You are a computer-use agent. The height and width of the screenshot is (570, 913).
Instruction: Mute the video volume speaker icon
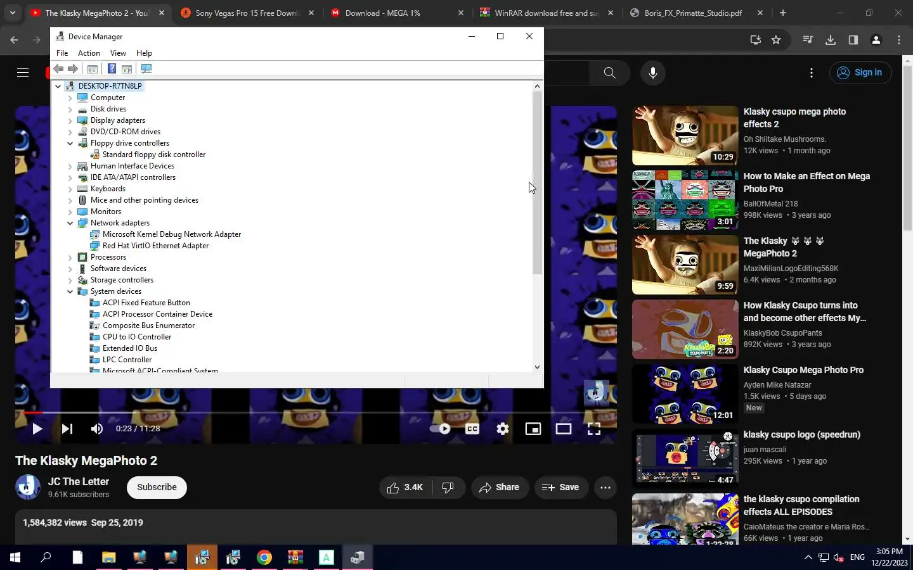point(96,429)
